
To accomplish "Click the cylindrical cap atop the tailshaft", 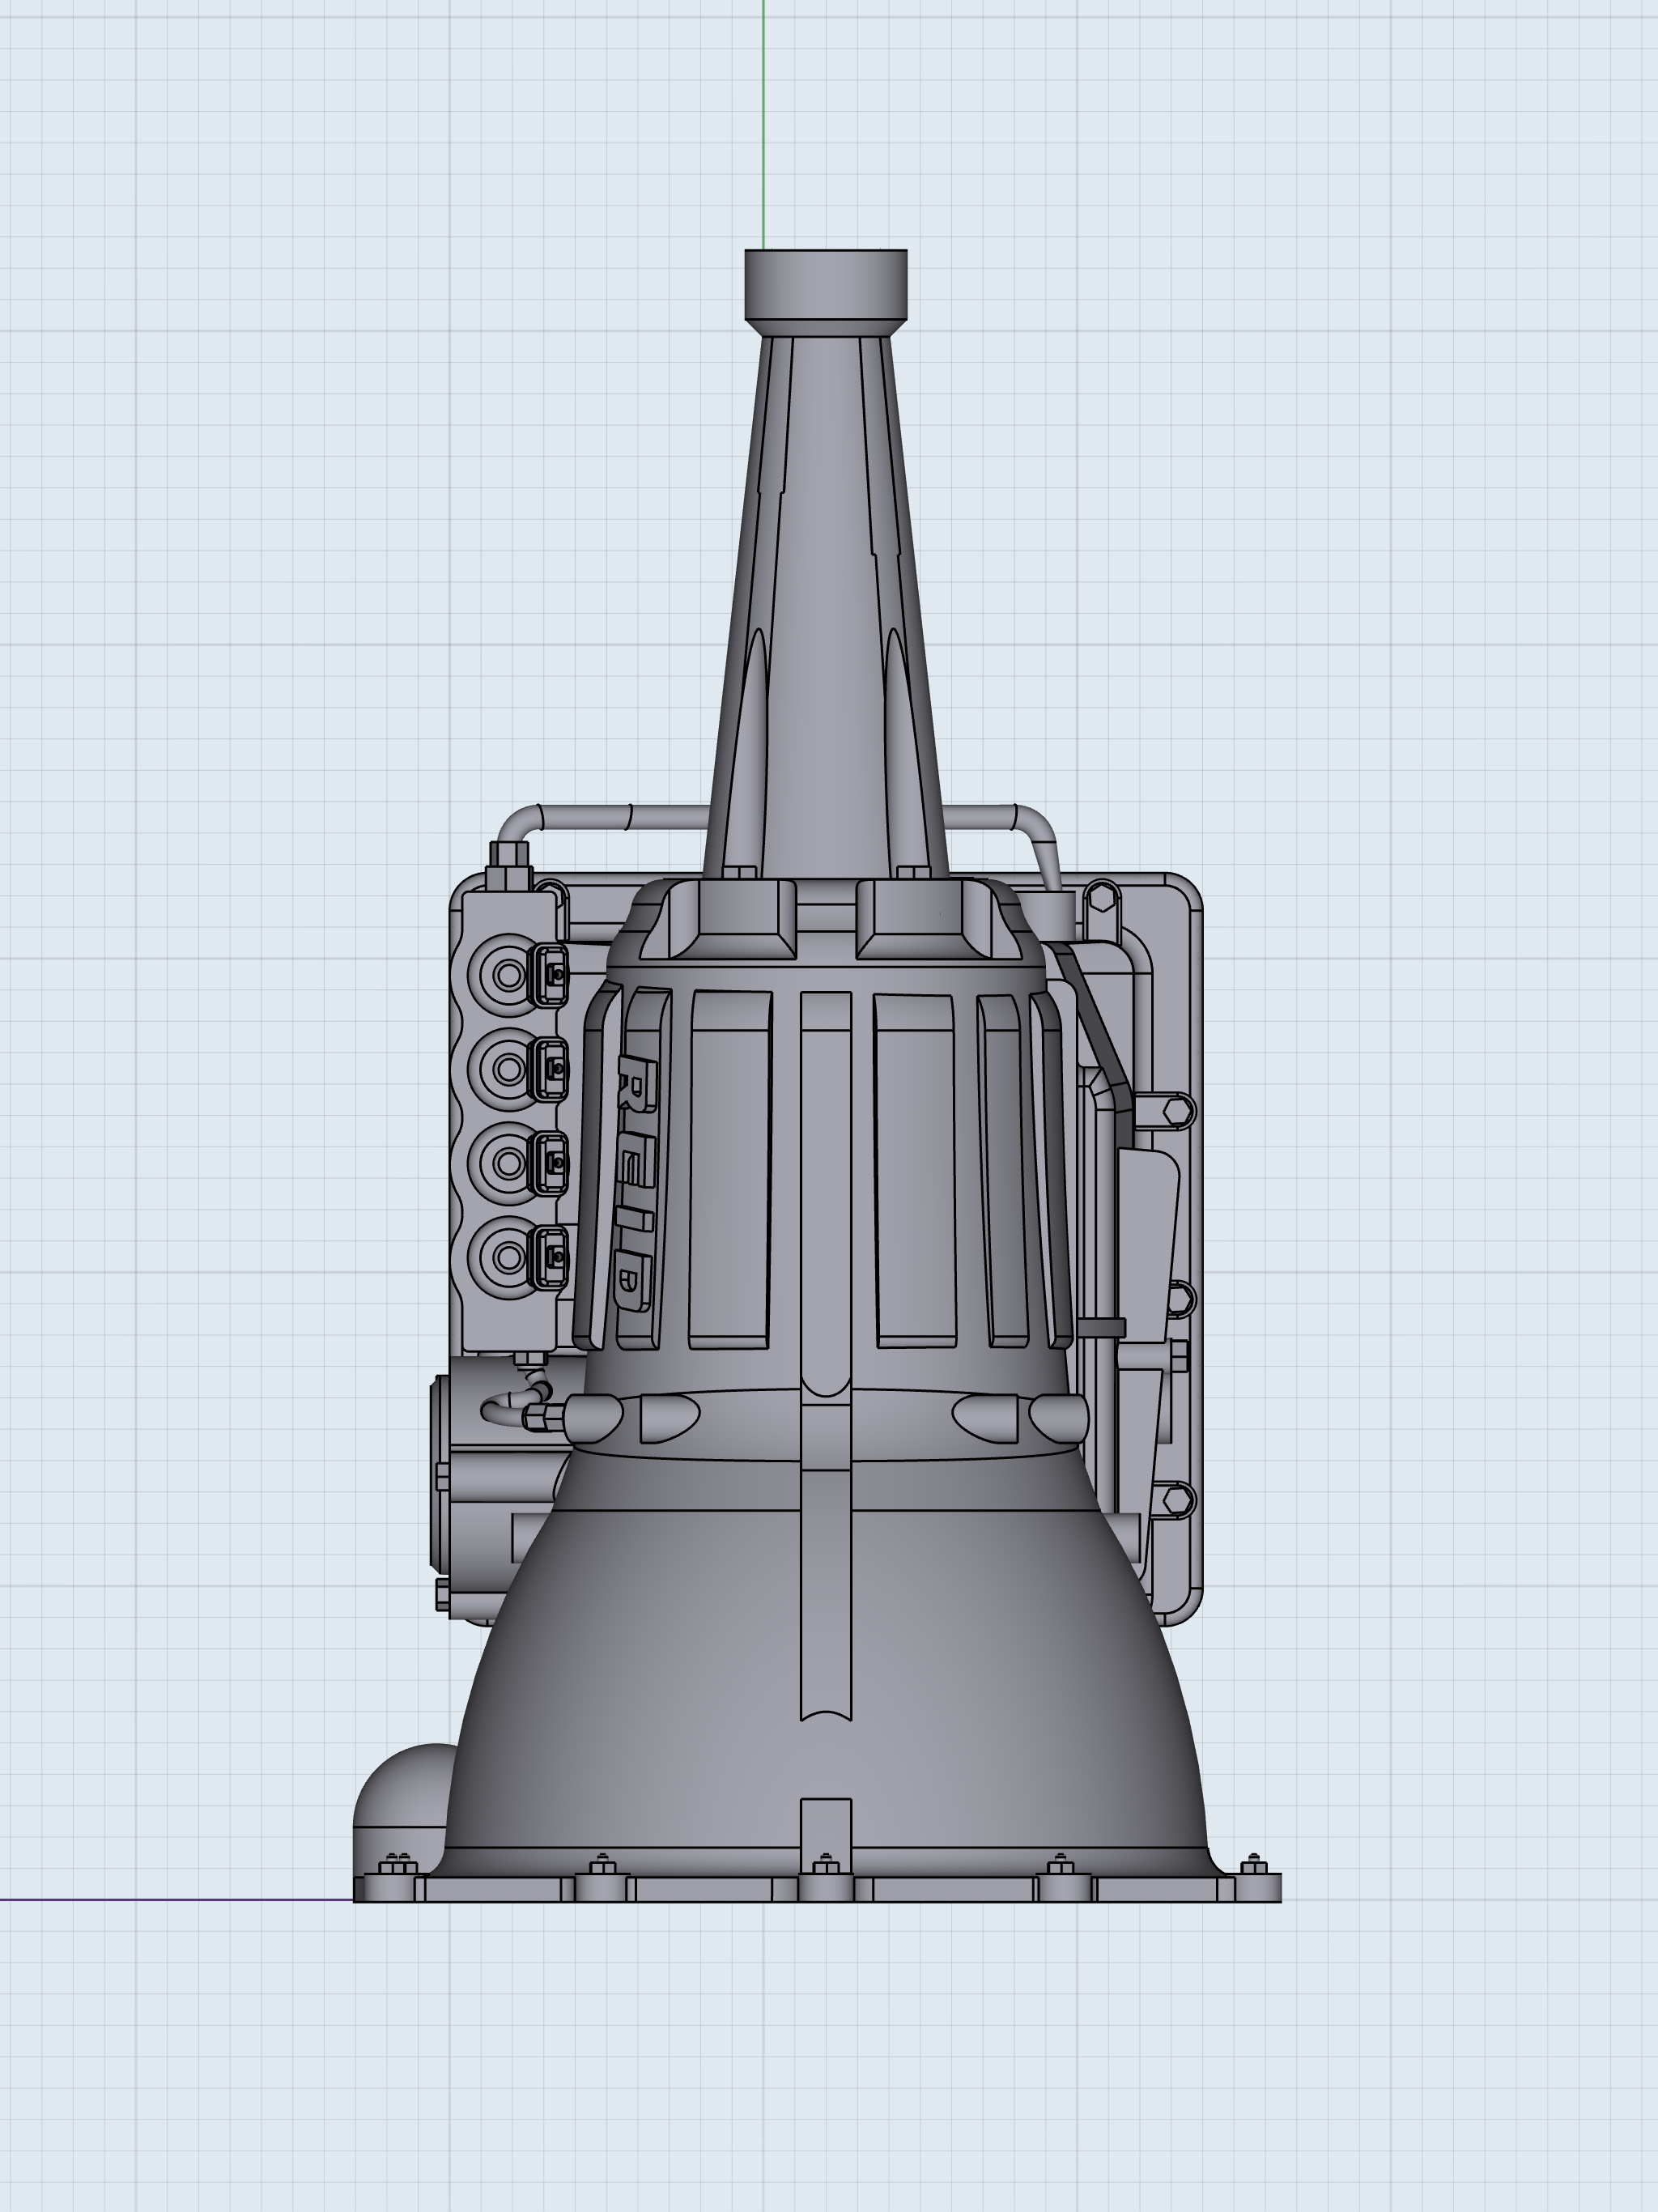I will 825,284.
